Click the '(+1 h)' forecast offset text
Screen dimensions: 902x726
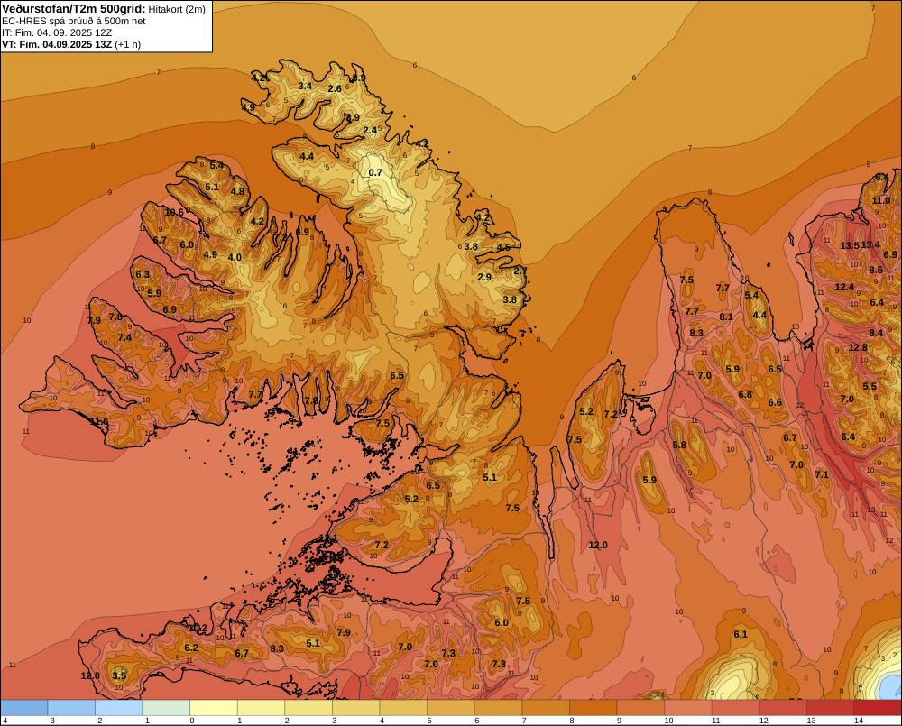click(x=128, y=44)
